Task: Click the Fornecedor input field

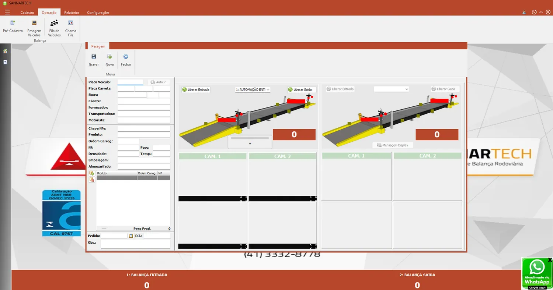Action: 144,107
